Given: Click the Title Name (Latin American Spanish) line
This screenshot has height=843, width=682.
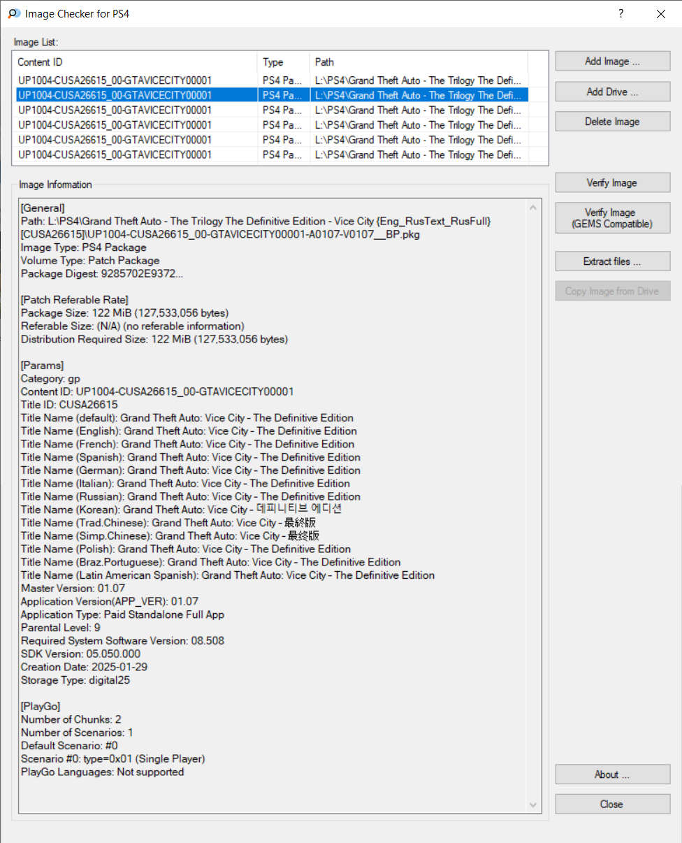Looking at the screenshot, I should click(228, 576).
